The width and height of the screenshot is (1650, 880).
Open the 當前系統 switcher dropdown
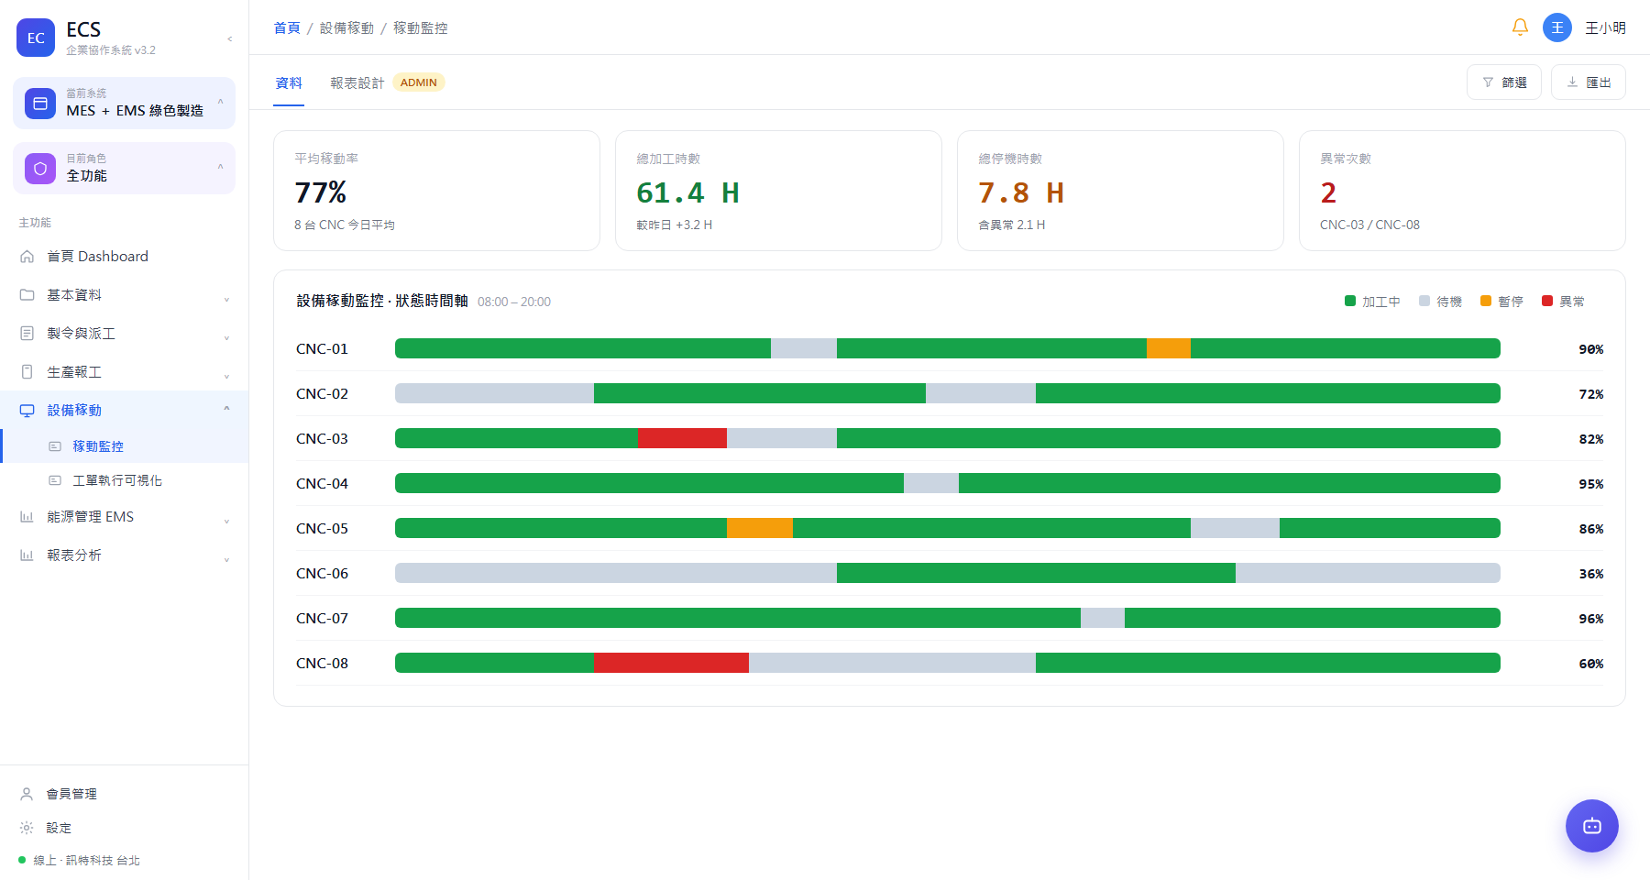pos(124,103)
